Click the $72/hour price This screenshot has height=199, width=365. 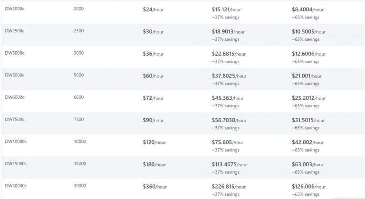point(153,98)
